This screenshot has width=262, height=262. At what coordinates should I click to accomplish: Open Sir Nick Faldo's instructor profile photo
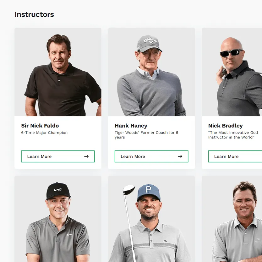coord(58,72)
